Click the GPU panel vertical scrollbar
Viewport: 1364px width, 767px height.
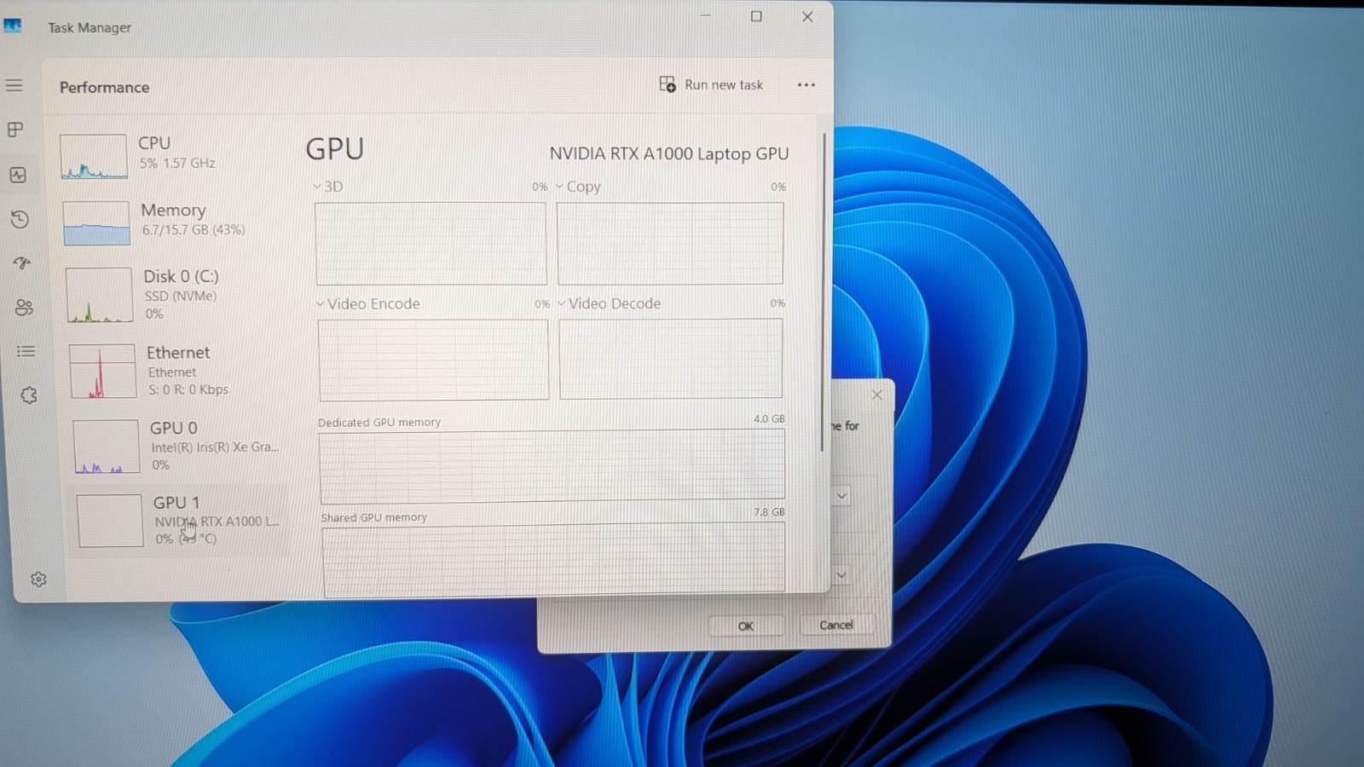(x=824, y=292)
